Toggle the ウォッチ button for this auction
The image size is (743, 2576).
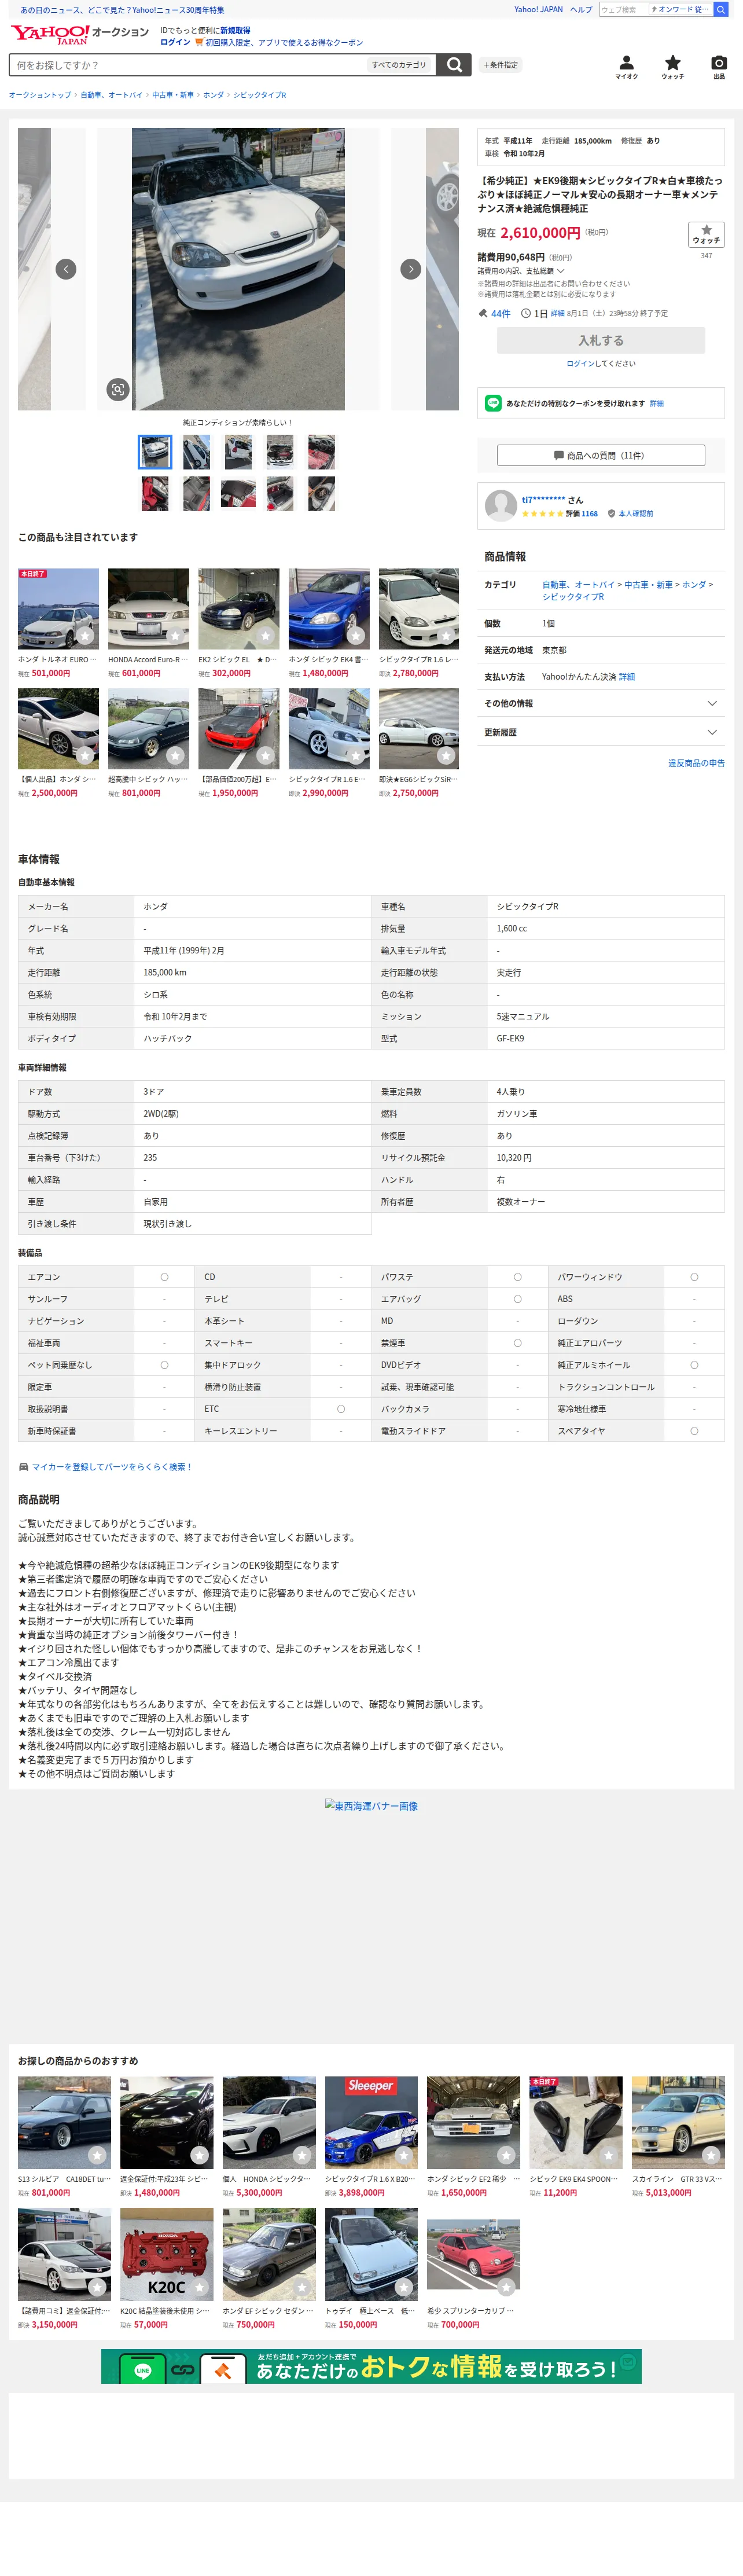coord(706,235)
